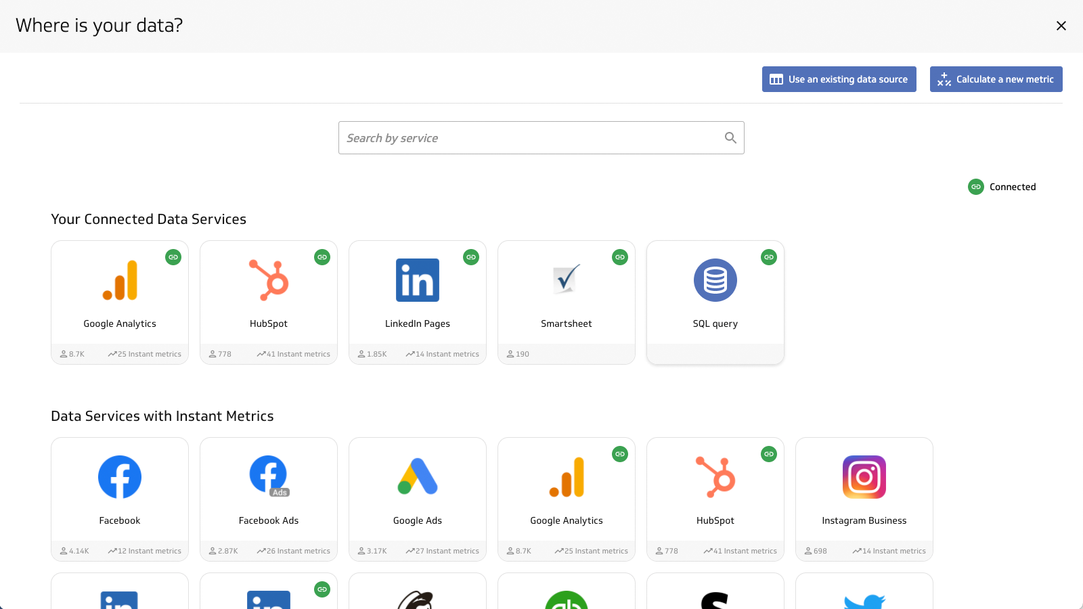This screenshot has height=609, width=1083.
Task: Select the Twitter bird logo card
Action: coord(864,591)
